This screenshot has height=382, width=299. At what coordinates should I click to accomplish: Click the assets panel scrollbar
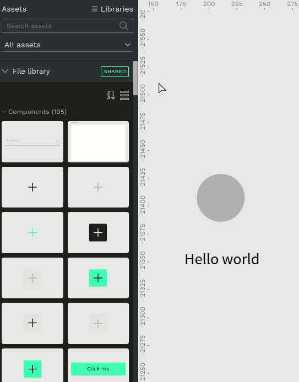point(135,78)
